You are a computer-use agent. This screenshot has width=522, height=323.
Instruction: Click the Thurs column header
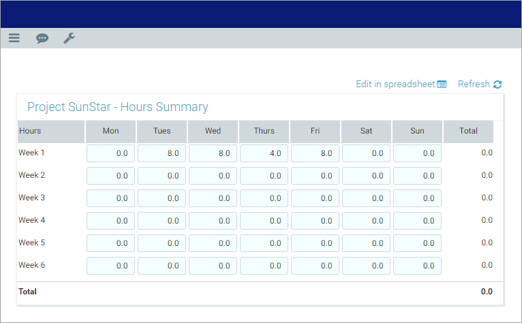264,131
